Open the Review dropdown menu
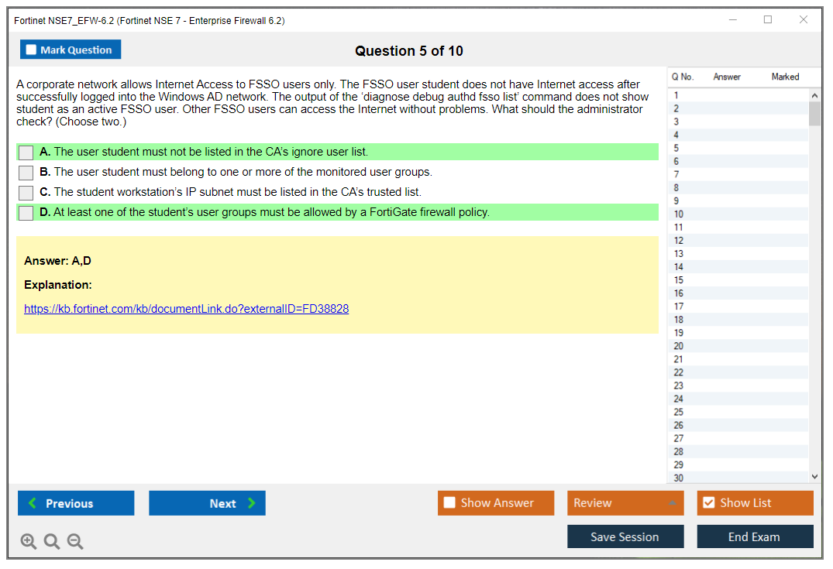Viewport: 833px width, 569px height. click(x=625, y=503)
